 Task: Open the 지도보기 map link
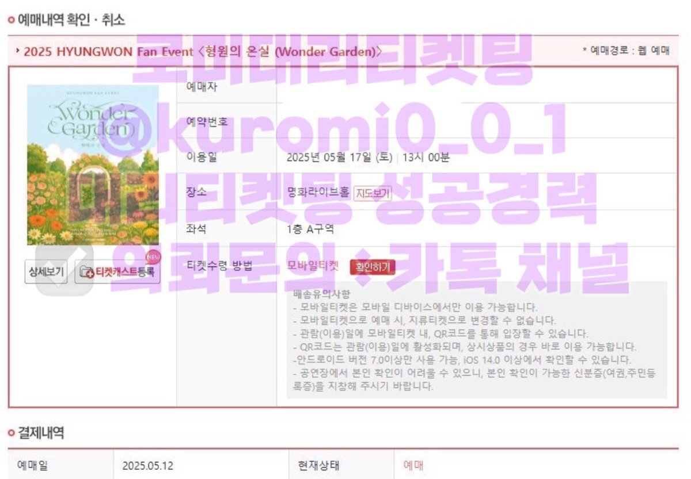click(x=373, y=194)
